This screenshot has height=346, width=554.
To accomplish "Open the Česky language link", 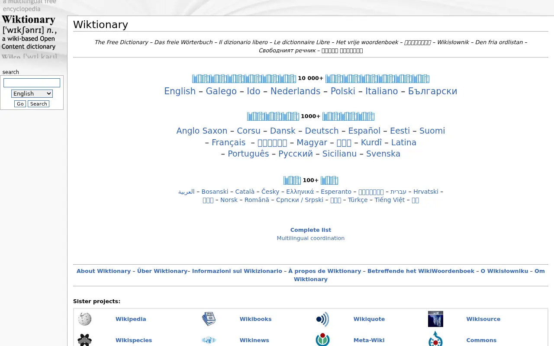I will 271,192.
